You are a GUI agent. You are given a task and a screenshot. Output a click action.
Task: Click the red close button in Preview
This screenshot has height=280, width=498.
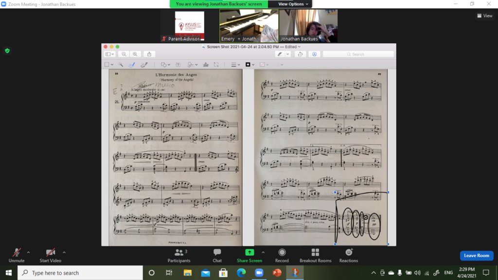point(106,47)
